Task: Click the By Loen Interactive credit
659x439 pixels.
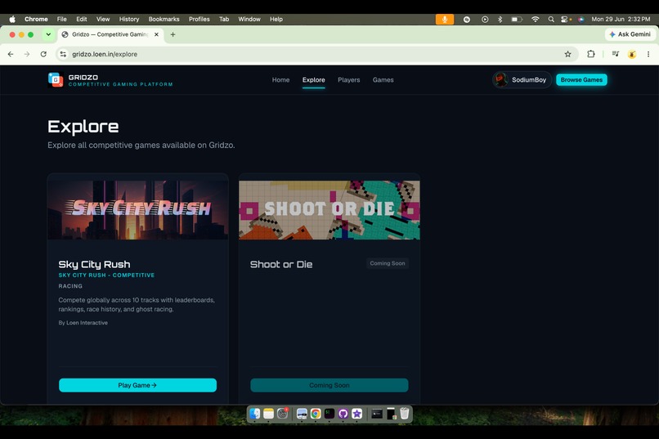Action: pyautogui.click(x=83, y=323)
